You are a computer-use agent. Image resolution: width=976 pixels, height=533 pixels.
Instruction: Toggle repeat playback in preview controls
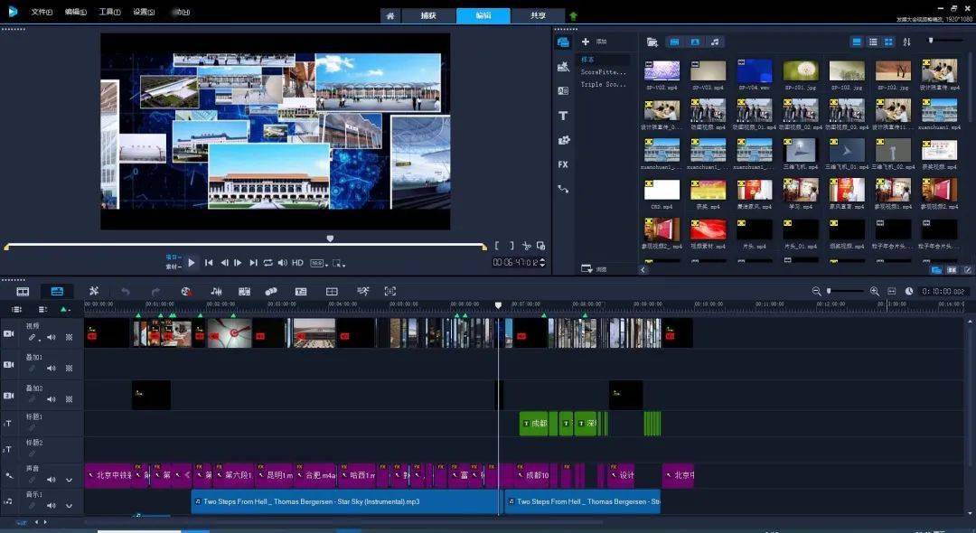coord(267,263)
